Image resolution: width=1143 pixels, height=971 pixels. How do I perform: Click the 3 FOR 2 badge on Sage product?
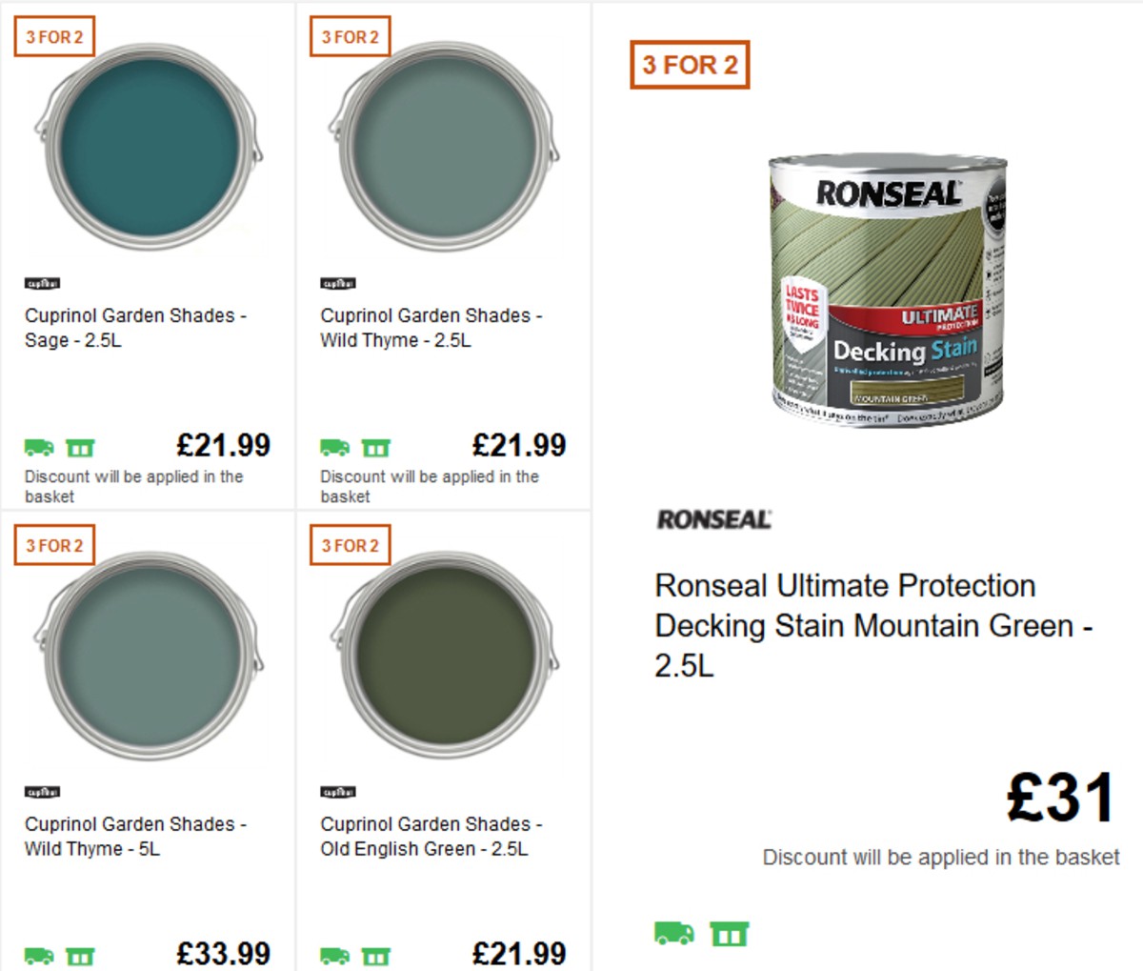click(x=54, y=37)
